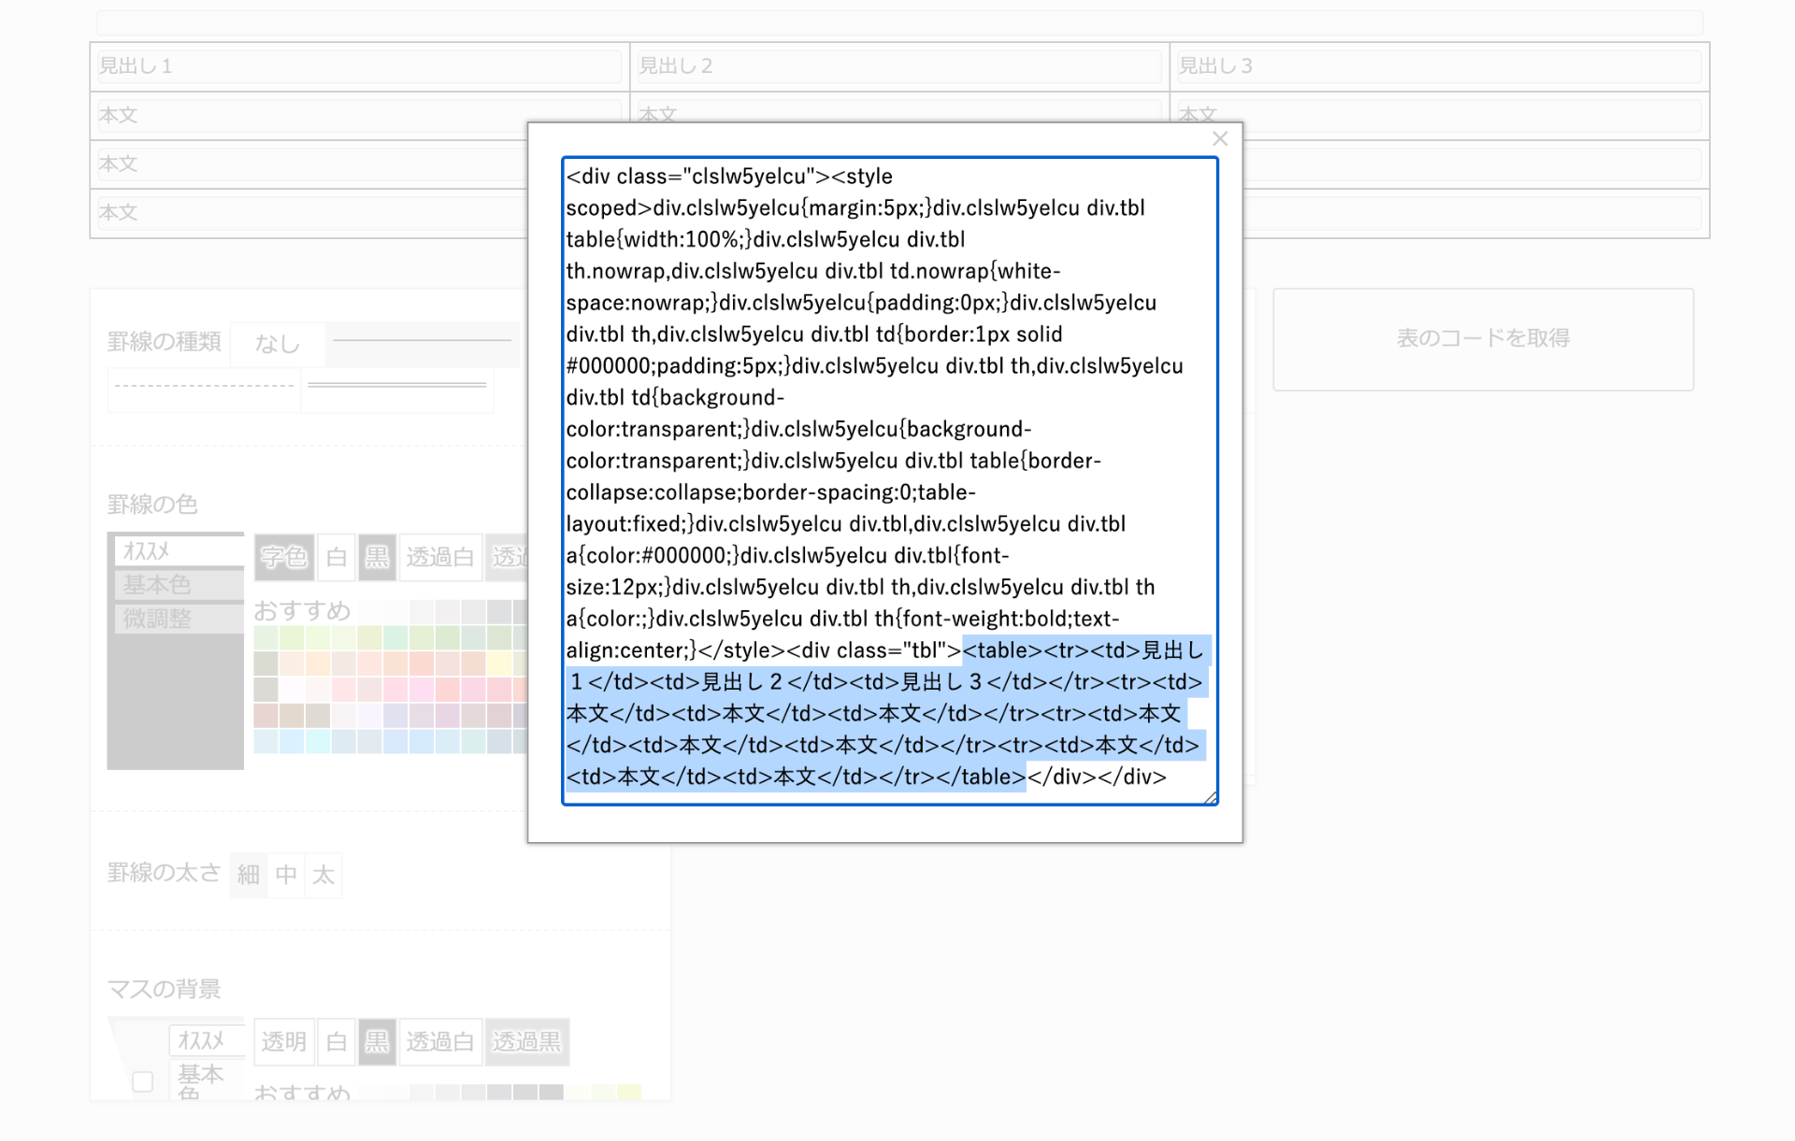Choose 細 border thickness
The image size is (1795, 1141).
click(248, 875)
